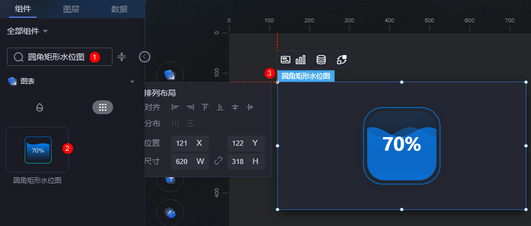
Task: Click the X position value field
Action: [189, 143]
